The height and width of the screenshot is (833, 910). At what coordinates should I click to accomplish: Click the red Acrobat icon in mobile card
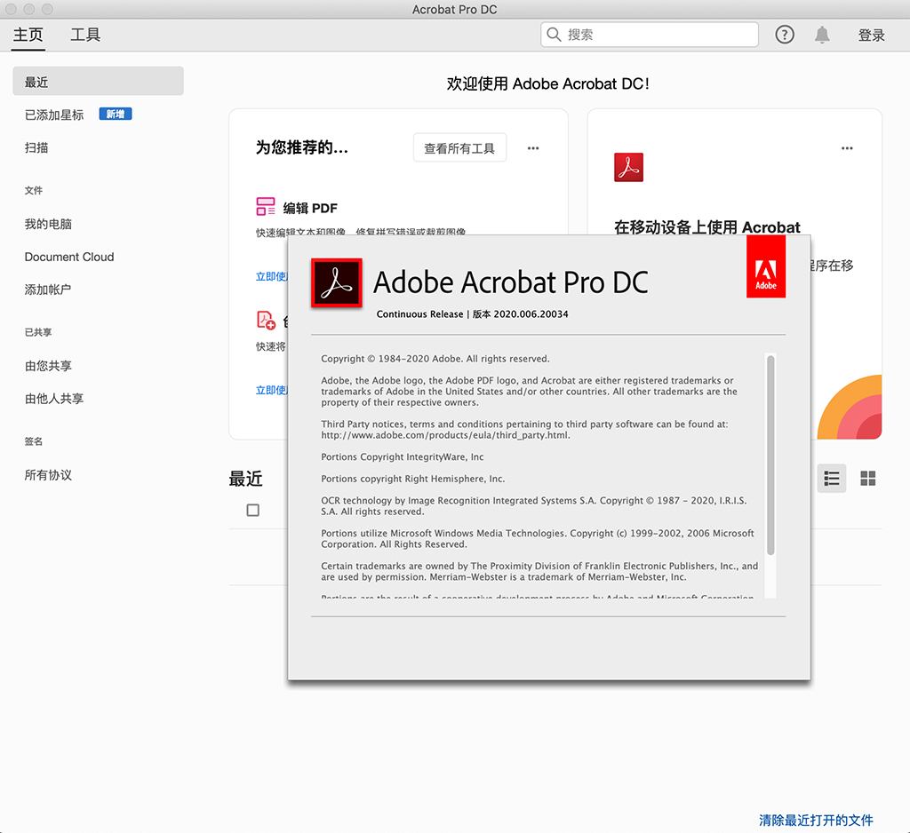point(628,167)
